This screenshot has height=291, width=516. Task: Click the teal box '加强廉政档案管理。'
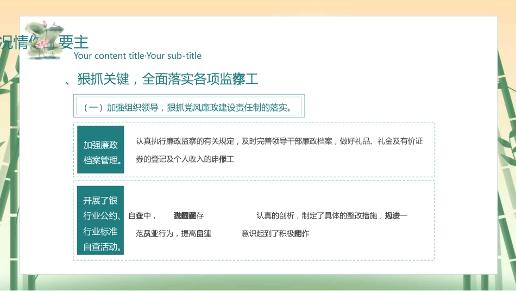[100, 149]
